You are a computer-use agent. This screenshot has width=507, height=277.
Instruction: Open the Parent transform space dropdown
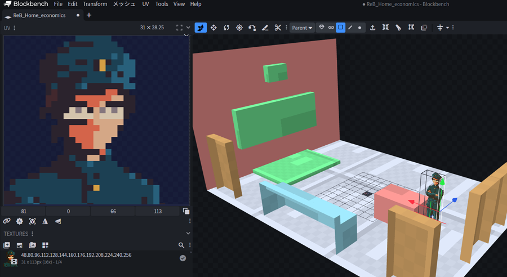[x=302, y=28]
